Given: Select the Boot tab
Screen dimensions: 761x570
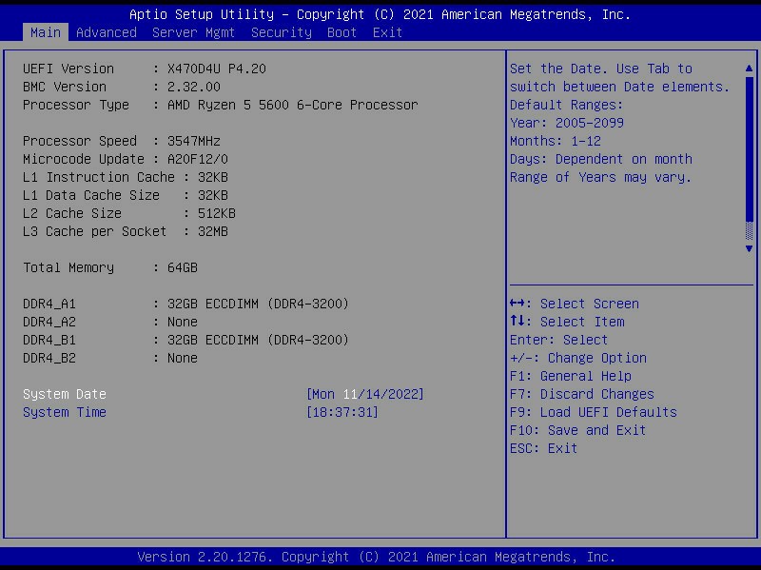Looking at the screenshot, I should point(341,32).
